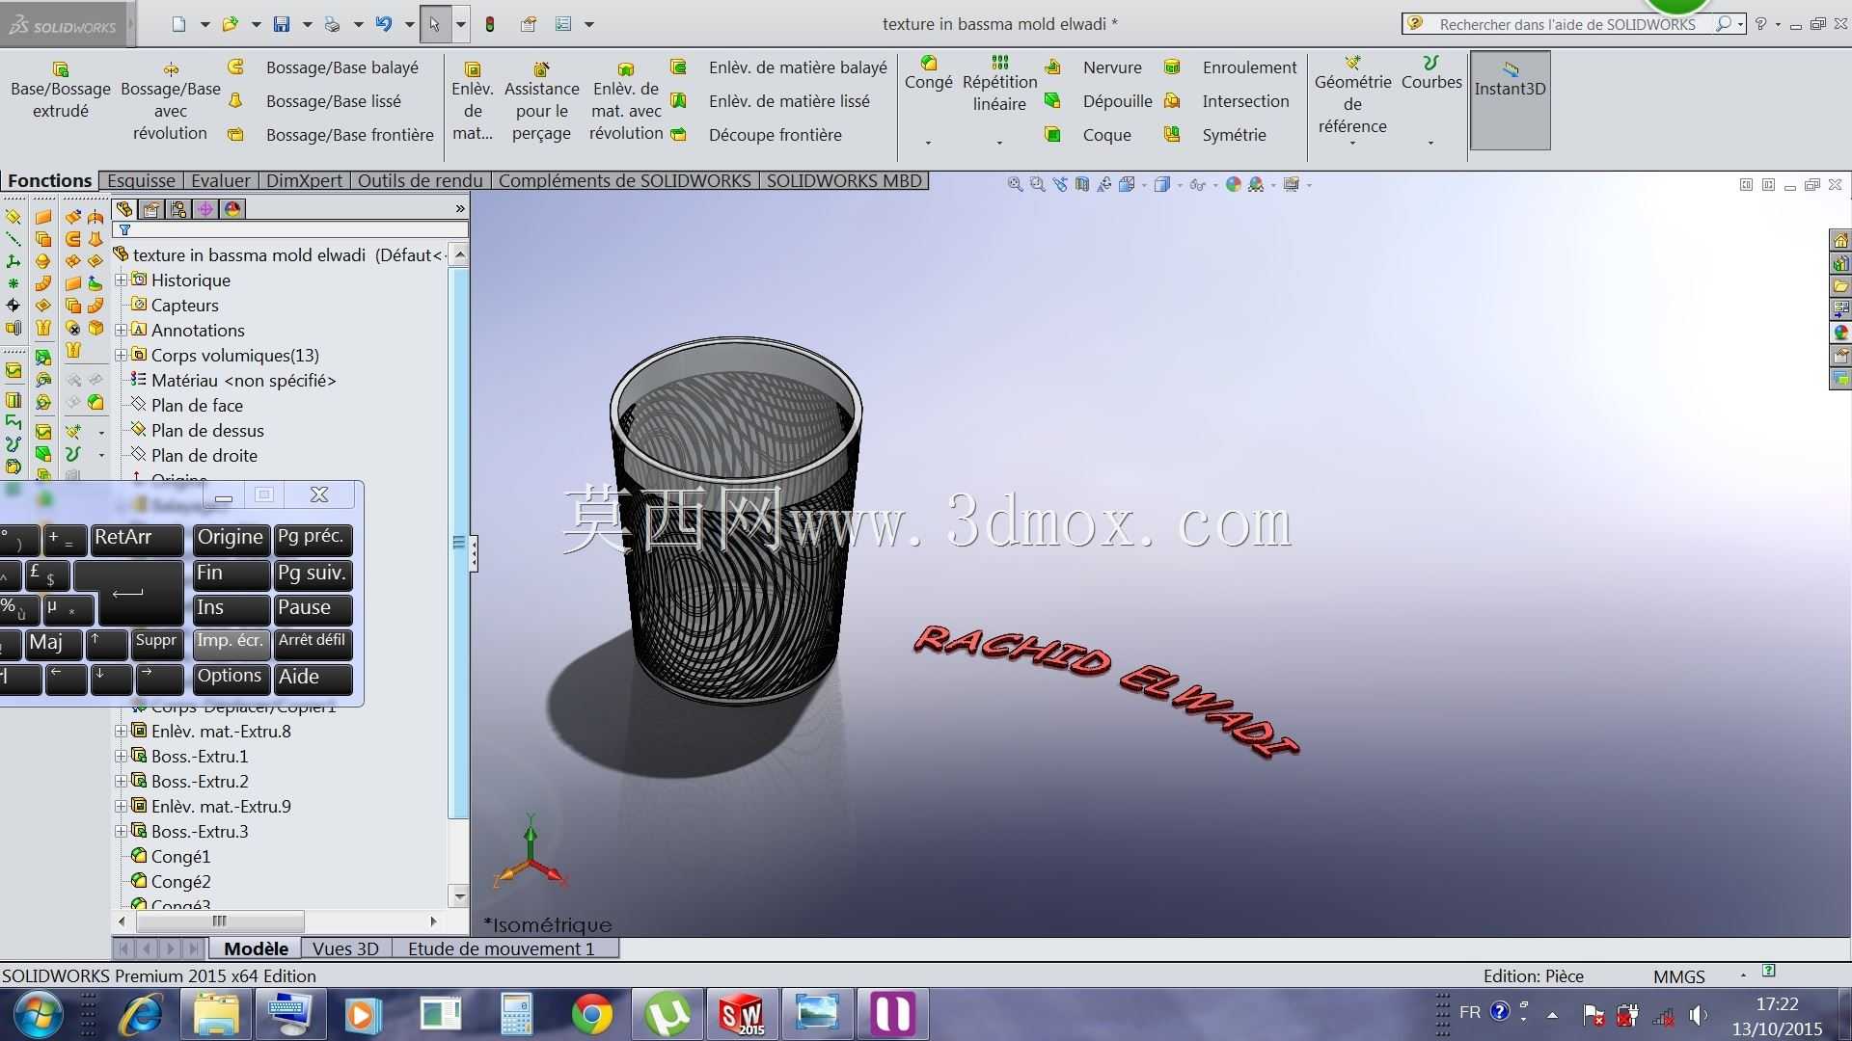Screen dimensions: 1852x1041
Task: Choose Bossage/Base frontière feature
Action: [332, 135]
